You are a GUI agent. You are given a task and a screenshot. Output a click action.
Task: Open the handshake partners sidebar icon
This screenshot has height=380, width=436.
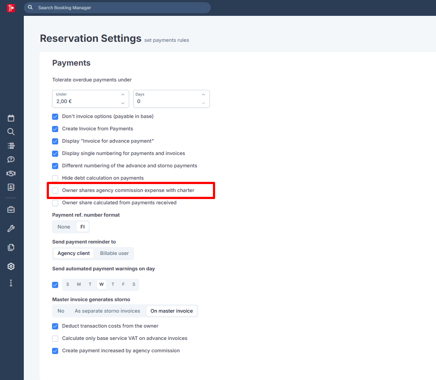[11, 173]
